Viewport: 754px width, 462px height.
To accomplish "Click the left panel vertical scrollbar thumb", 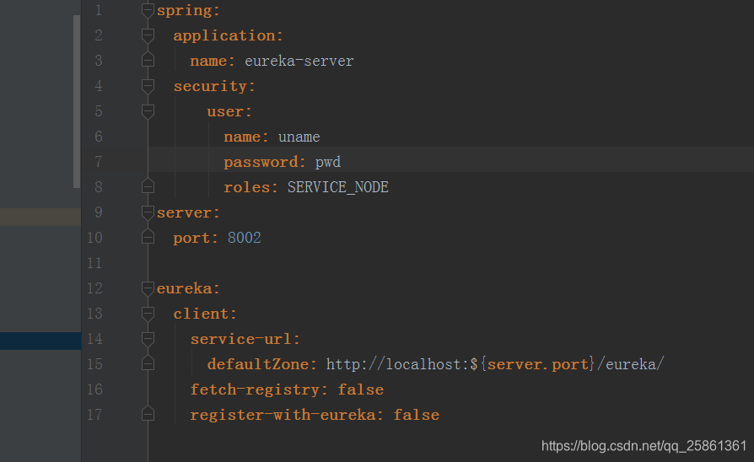I will point(77,101).
